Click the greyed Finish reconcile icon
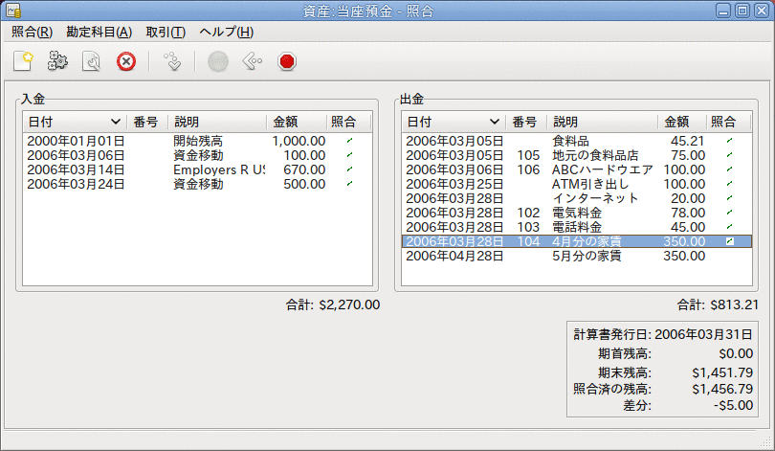 (x=218, y=62)
